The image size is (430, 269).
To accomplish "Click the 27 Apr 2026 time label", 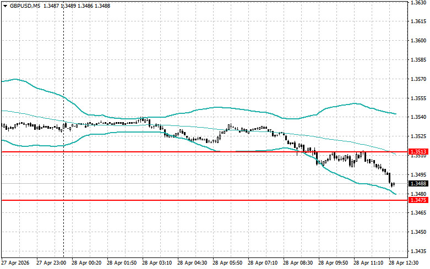I will tap(15, 263).
